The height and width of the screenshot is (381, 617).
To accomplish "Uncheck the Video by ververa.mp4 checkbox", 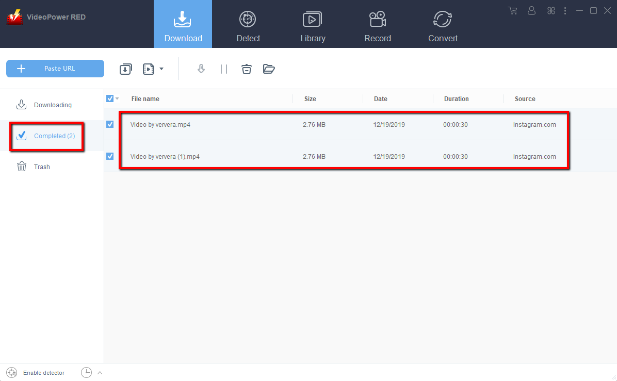I will tap(110, 124).
